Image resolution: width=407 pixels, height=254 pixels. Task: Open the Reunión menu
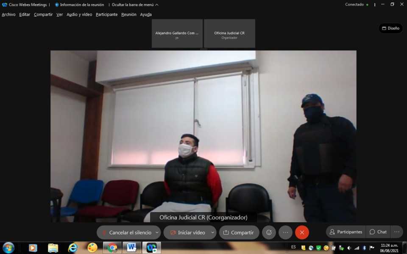point(129,14)
